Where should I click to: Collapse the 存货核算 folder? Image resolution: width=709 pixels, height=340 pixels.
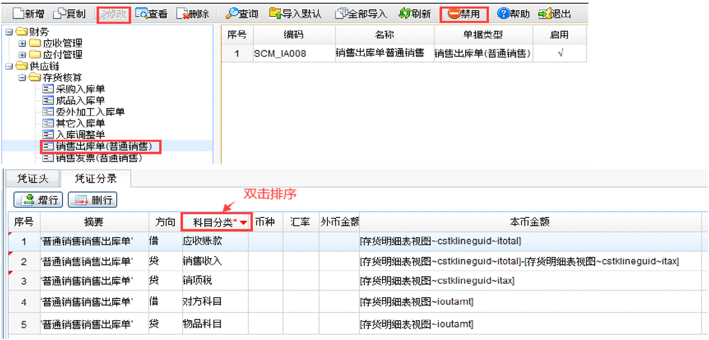coord(22,77)
